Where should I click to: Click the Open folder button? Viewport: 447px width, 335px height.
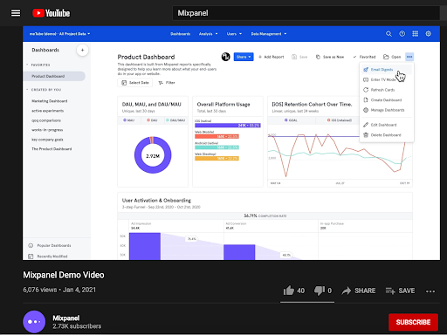392,57
